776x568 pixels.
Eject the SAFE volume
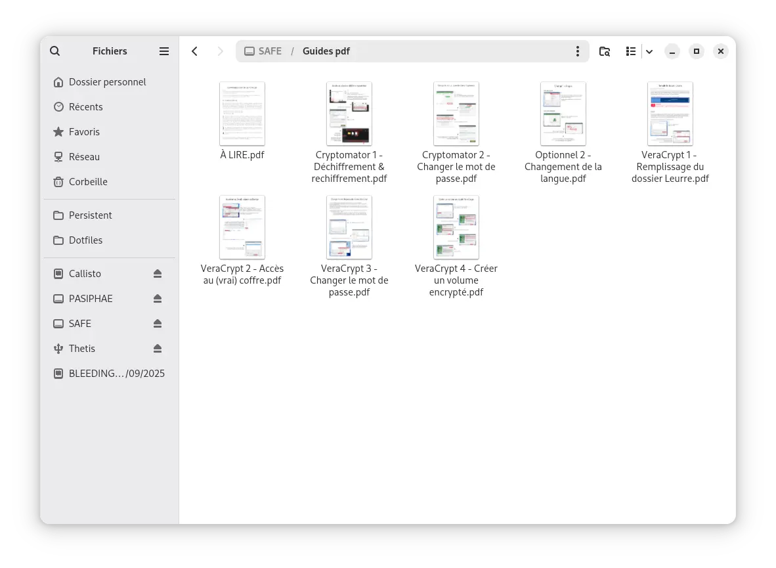[x=158, y=323]
